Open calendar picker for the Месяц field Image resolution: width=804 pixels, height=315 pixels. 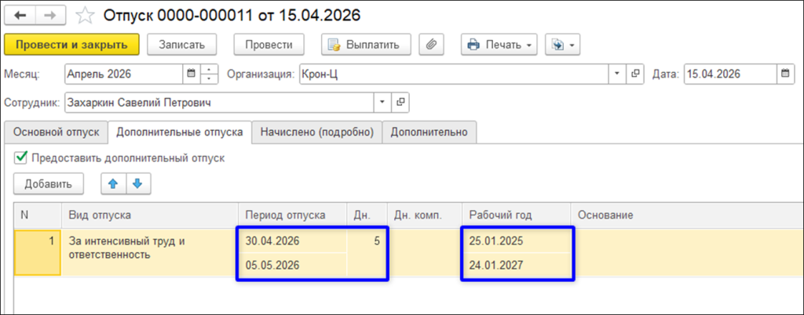point(192,74)
